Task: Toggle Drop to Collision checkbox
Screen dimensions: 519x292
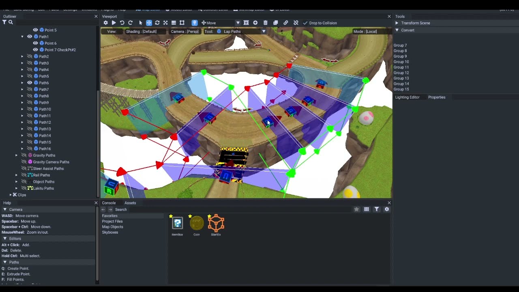Action: (x=305, y=23)
